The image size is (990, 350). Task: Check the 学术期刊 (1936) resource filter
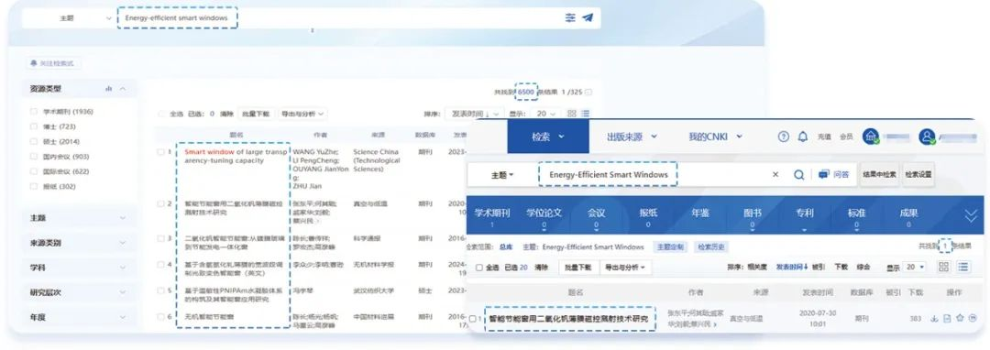point(34,112)
